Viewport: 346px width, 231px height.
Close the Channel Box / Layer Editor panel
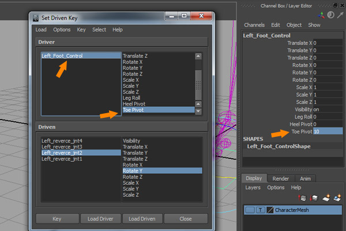(x=342, y=6)
